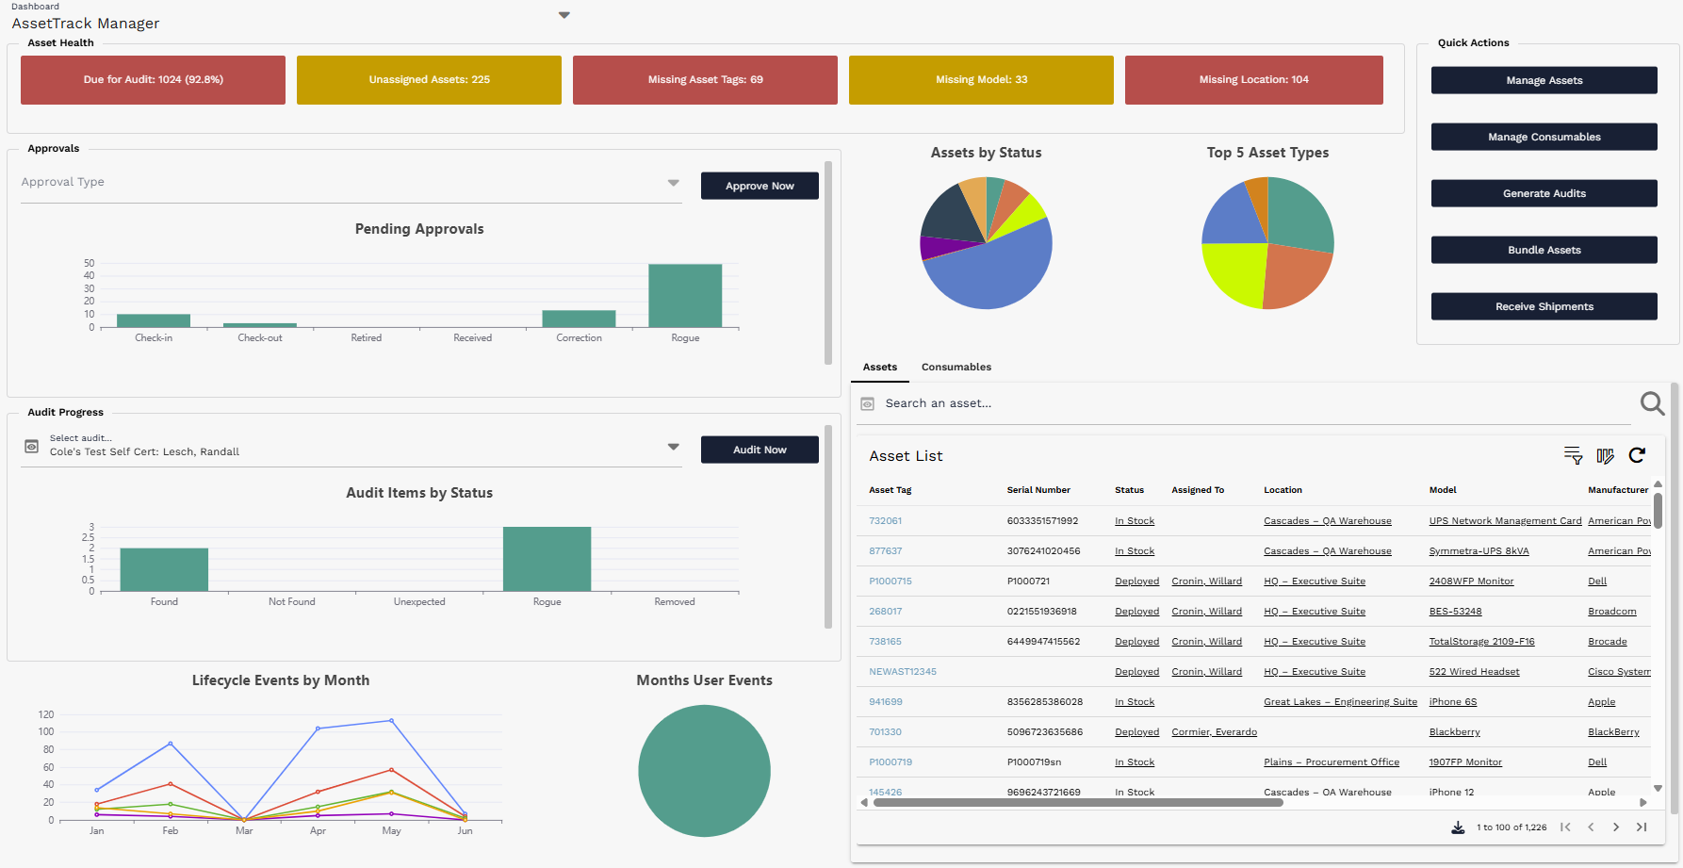Expand the Approval Type dropdown

click(674, 183)
